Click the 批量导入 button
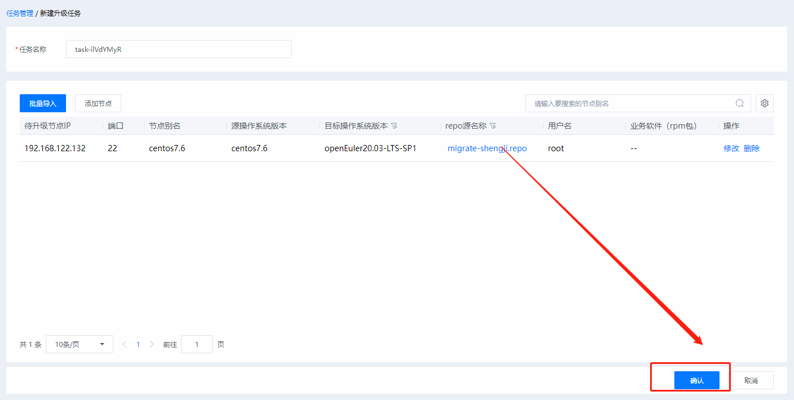The width and height of the screenshot is (794, 400). [43, 103]
